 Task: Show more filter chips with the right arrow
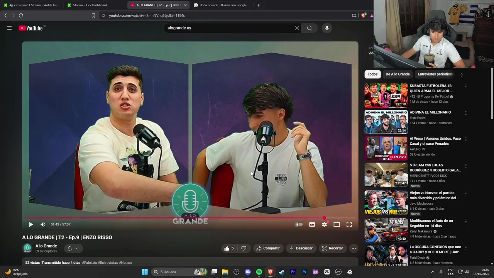(x=462, y=75)
